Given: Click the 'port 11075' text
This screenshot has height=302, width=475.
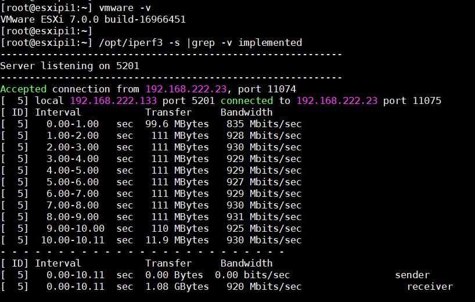Looking at the screenshot, I should [x=412, y=100].
